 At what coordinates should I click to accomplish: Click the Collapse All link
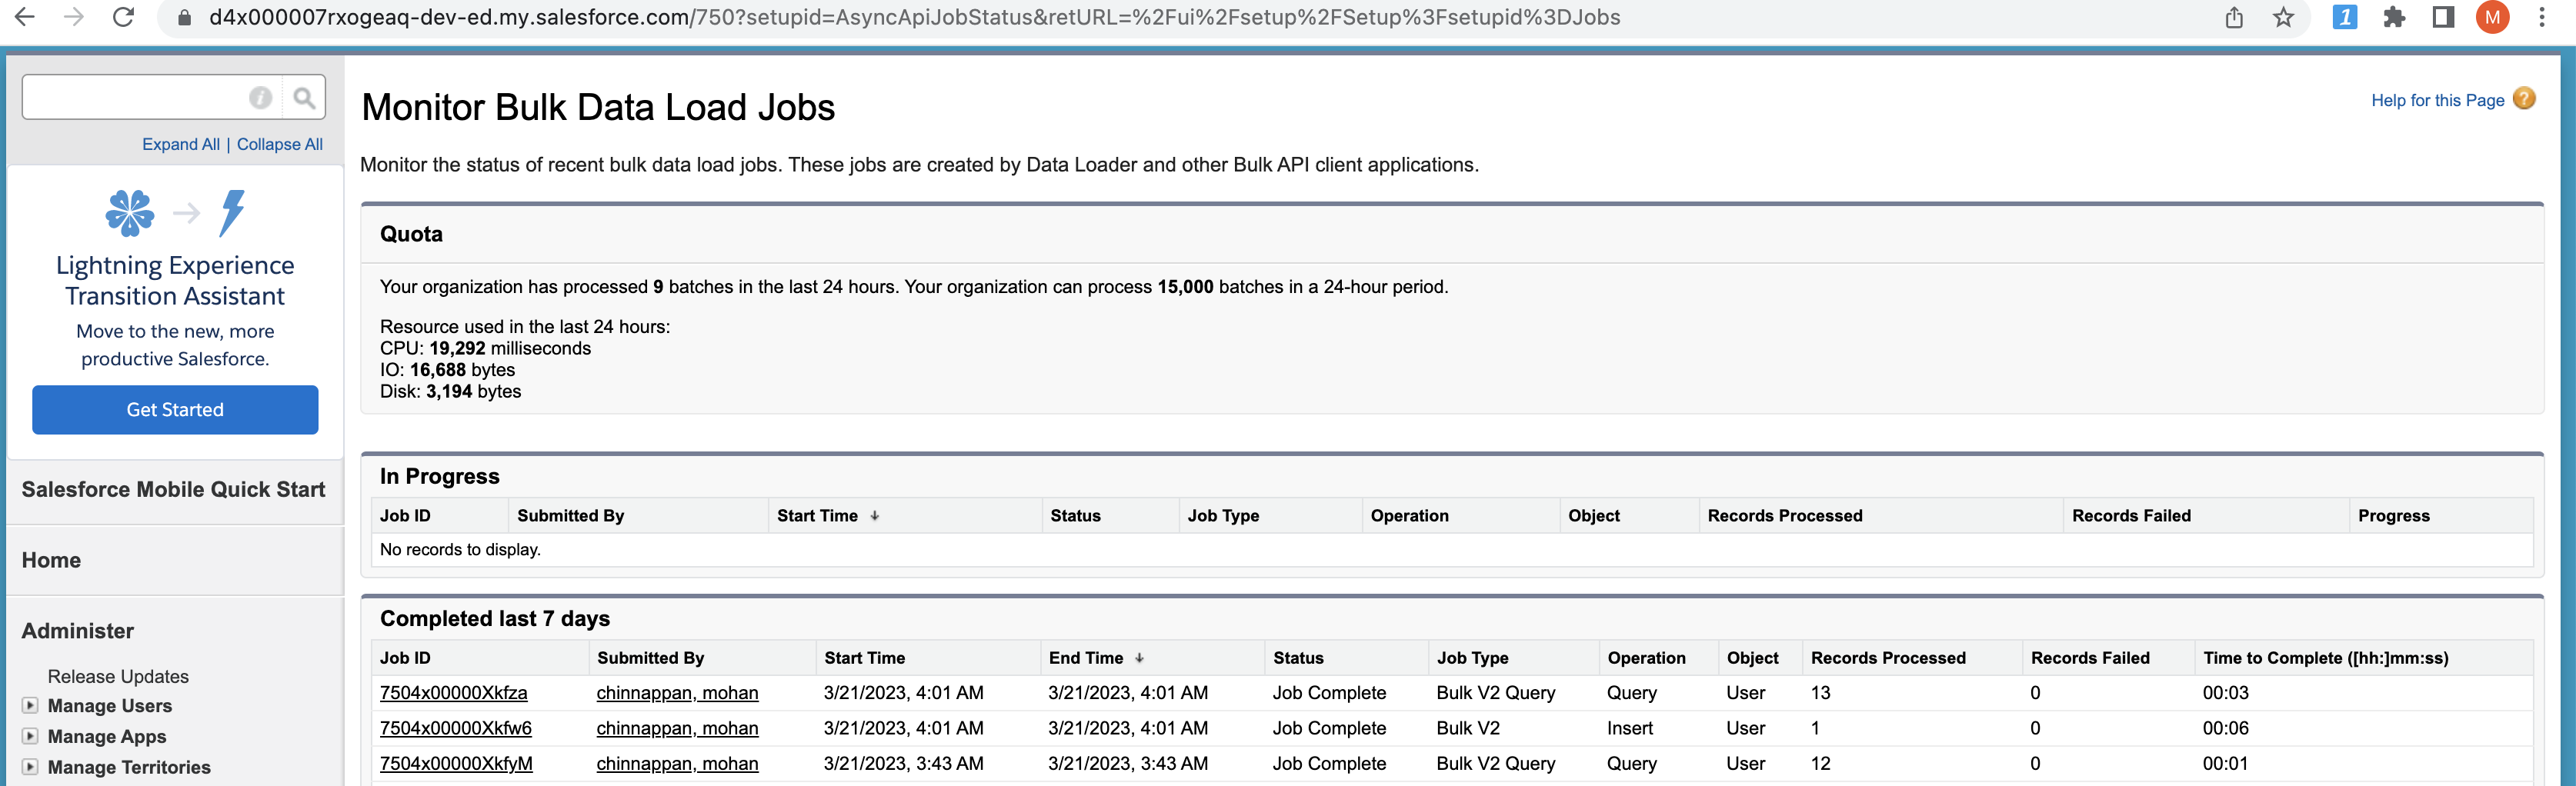click(280, 144)
